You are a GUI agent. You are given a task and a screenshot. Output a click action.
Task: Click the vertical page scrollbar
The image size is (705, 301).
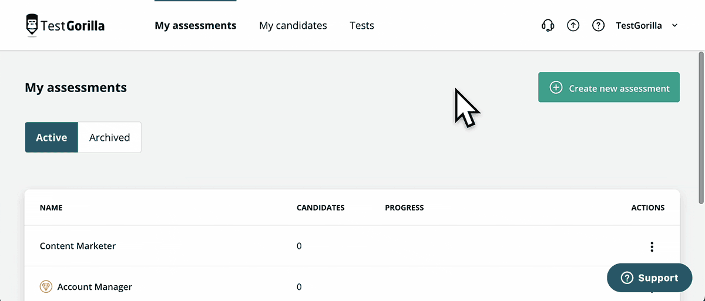pyautogui.click(x=701, y=128)
